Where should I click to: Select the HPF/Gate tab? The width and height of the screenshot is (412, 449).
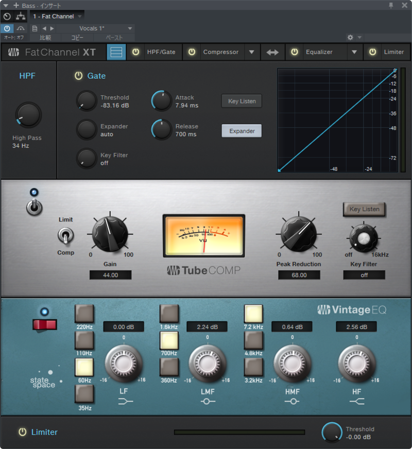point(161,52)
